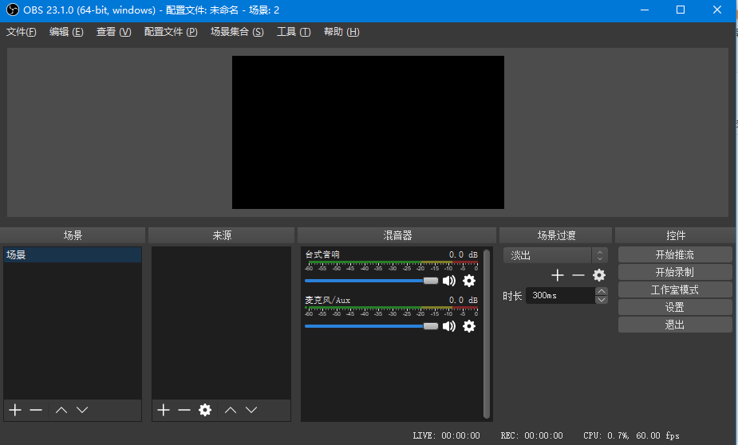Move source up with up arrow
The height and width of the screenshot is (445, 738).
(230, 410)
